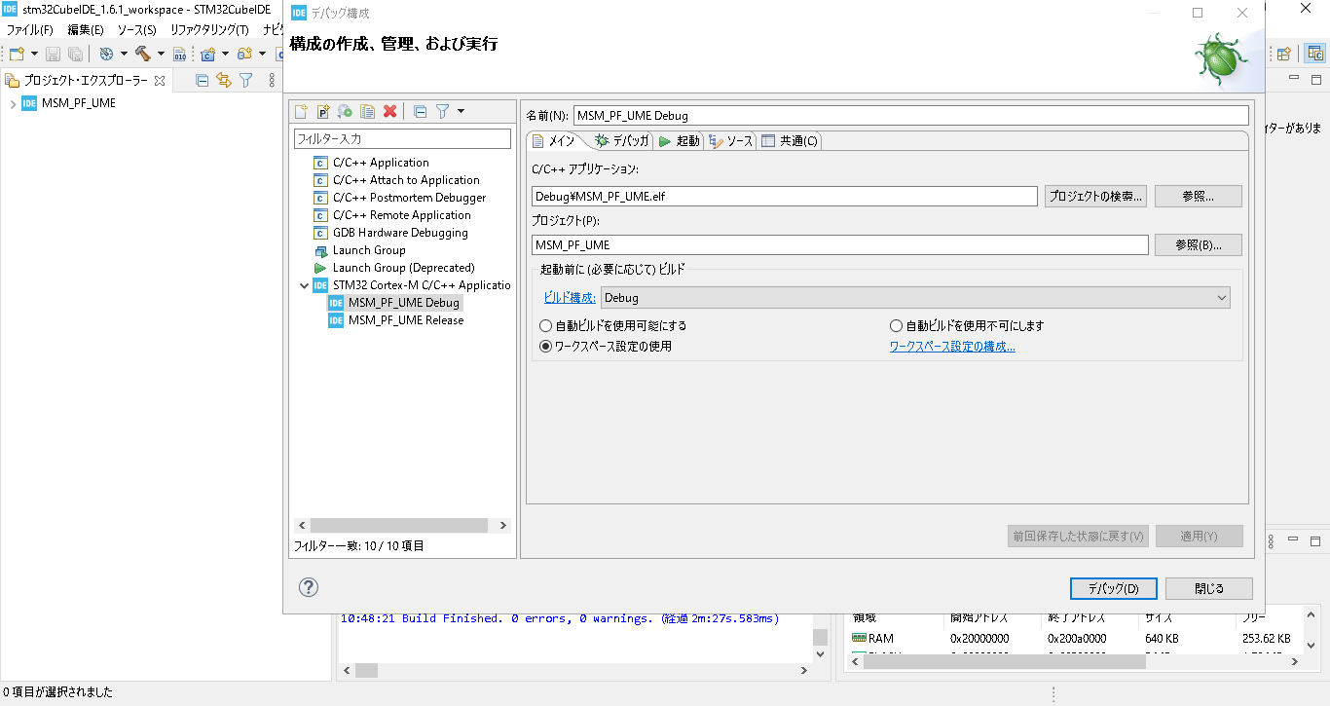Switch to 共通(C) tab
The width and height of the screenshot is (1330, 706).
point(790,141)
